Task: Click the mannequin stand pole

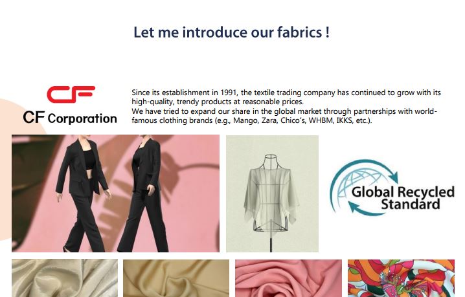Action: [271, 241]
